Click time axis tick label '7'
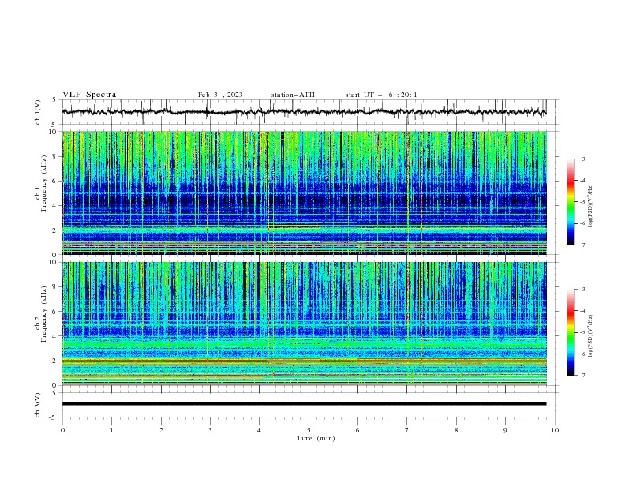 pos(407,430)
